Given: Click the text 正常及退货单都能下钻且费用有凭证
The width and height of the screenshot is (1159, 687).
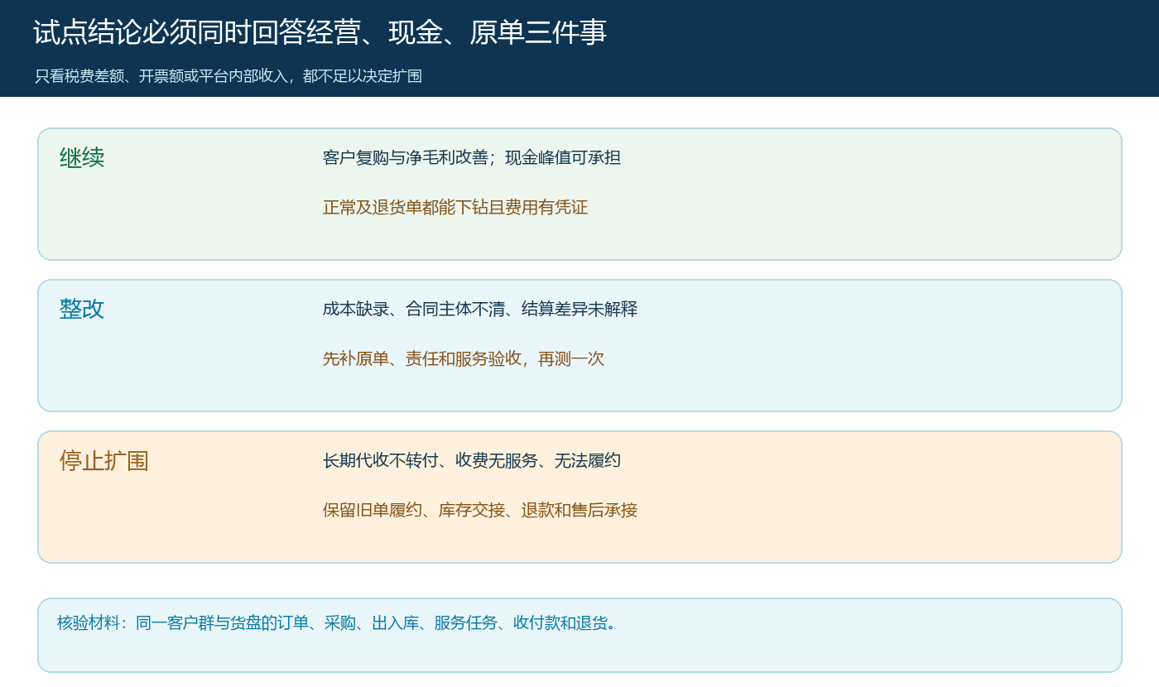Looking at the screenshot, I should coord(455,207).
